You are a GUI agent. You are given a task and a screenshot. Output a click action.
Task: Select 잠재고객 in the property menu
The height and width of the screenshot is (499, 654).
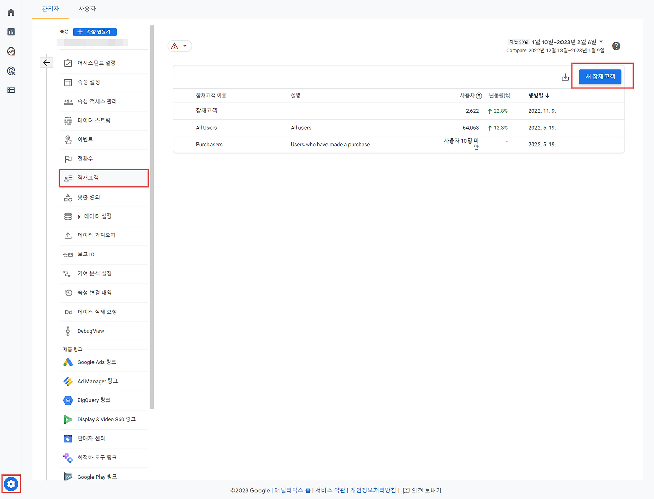104,178
